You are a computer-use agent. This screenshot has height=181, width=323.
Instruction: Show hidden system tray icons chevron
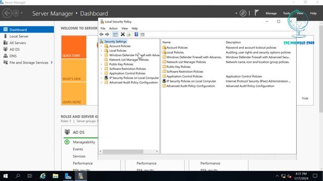(277, 176)
